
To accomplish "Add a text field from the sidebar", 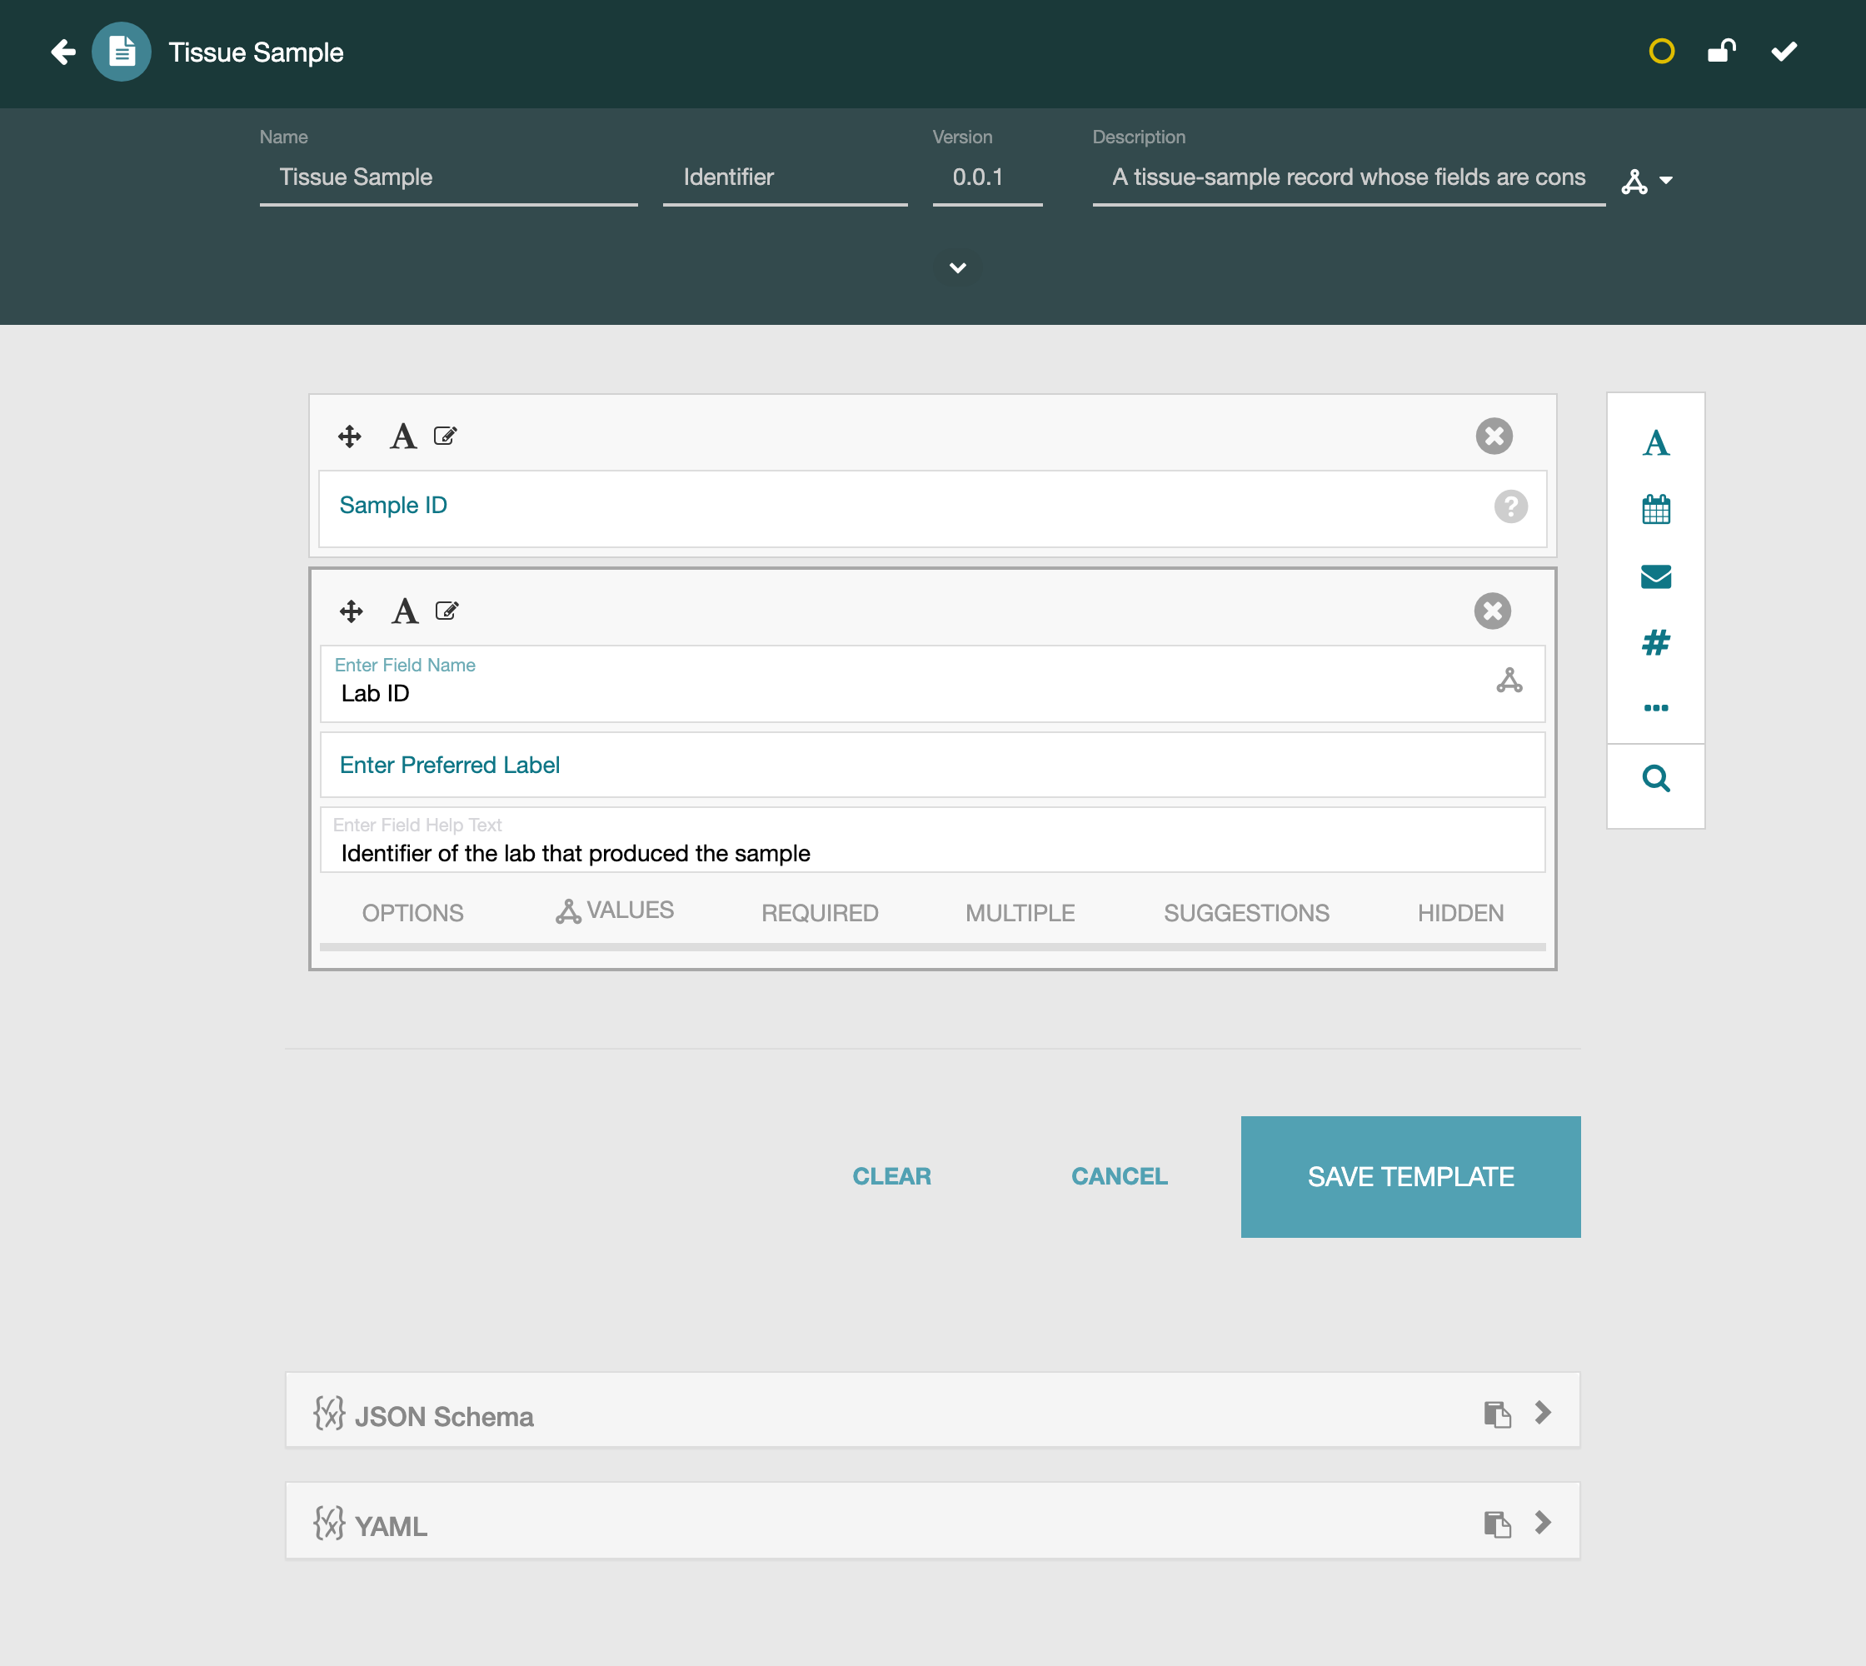I will click(x=1655, y=444).
